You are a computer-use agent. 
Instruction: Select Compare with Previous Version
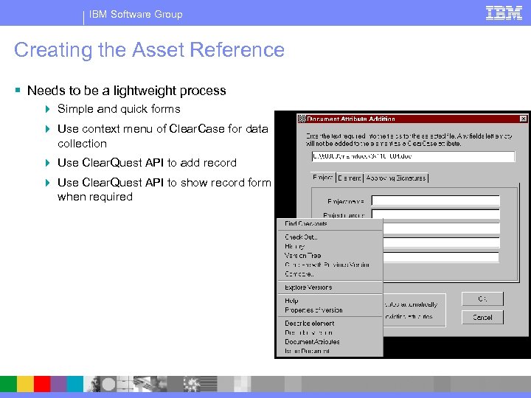click(330, 265)
